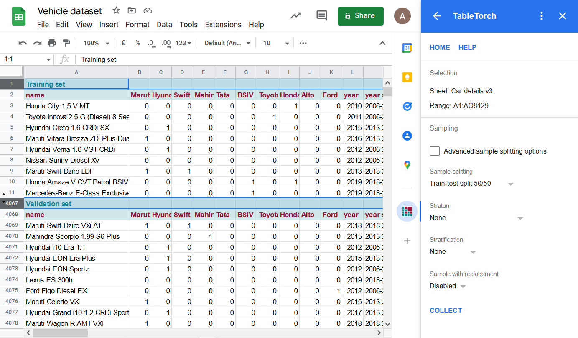Undo the last action
Image resolution: width=578 pixels, height=338 pixels.
(23, 43)
